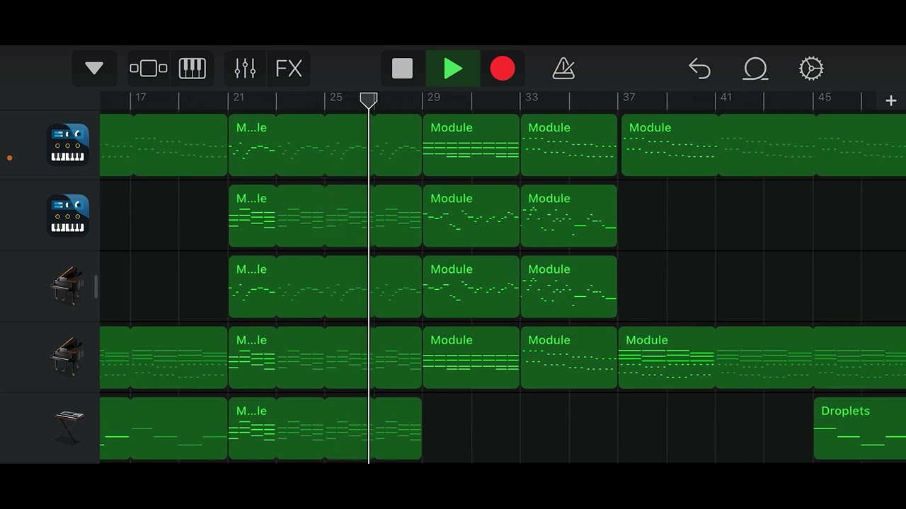Viewport: 906px width, 509px height.
Task: Tap the track header resize handle
Action: click(96, 286)
